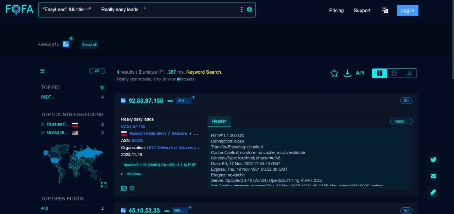Open the API link

coord(360,73)
